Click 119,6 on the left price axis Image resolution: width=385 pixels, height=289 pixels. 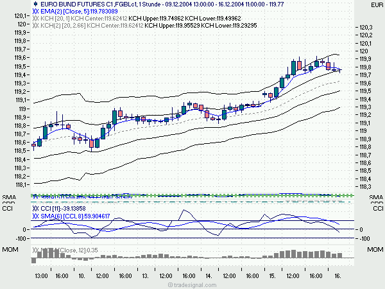click(21, 58)
